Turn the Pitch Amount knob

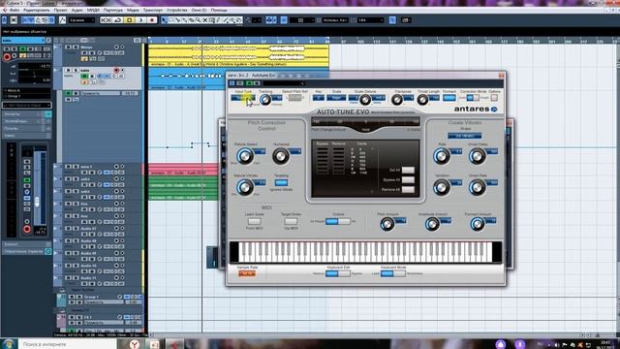coord(387,224)
